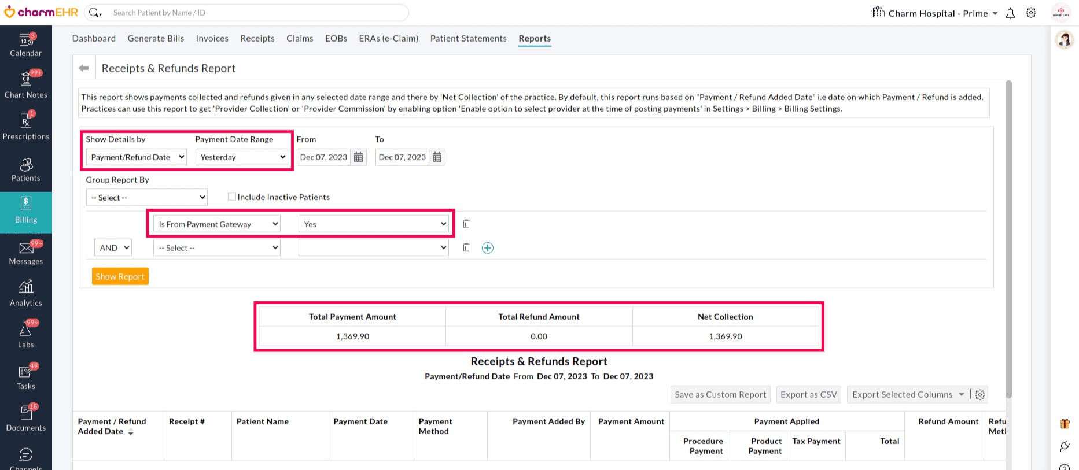
Task: Open report column settings gear
Action: click(x=980, y=394)
